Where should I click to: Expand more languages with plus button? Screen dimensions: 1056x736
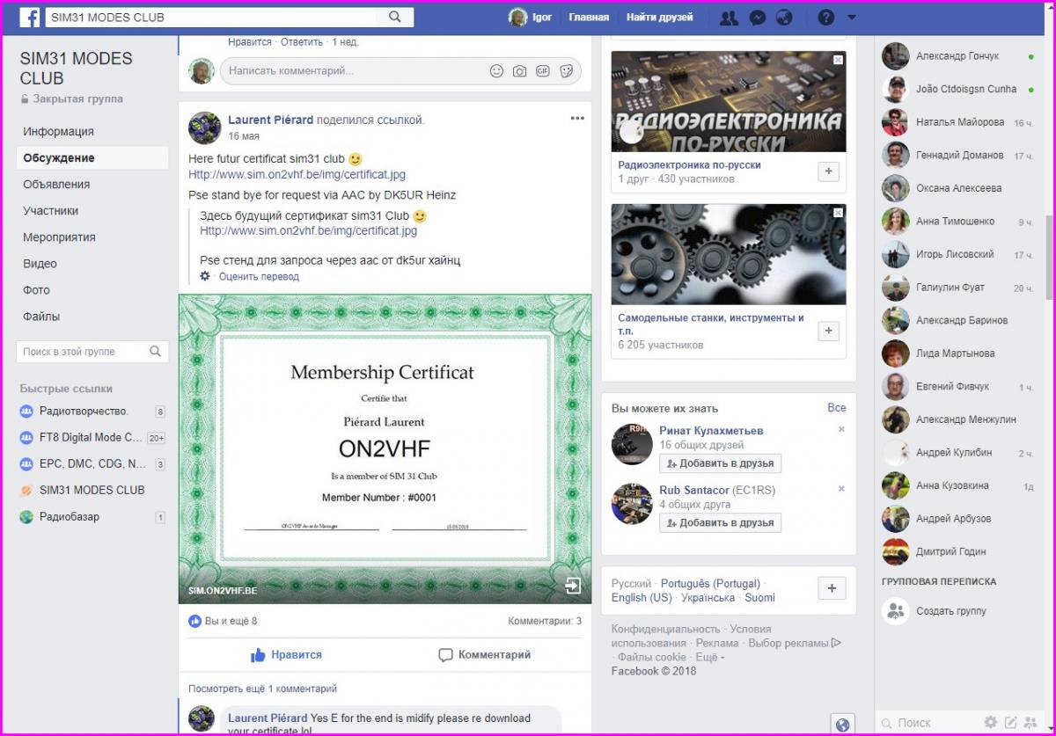click(x=832, y=588)
